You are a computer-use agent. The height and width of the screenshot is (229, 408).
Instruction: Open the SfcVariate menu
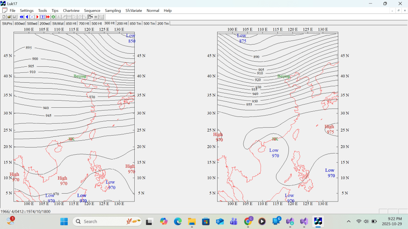(x=133, y=10)
